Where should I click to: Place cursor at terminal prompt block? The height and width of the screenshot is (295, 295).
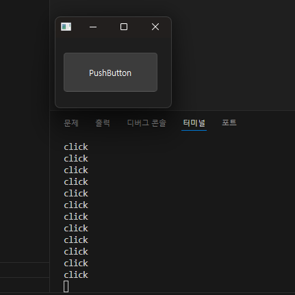click(66, 287)
